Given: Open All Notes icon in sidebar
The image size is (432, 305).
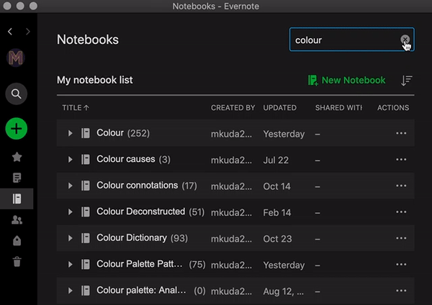Looking at the screenshot, I should click(17, 178).
